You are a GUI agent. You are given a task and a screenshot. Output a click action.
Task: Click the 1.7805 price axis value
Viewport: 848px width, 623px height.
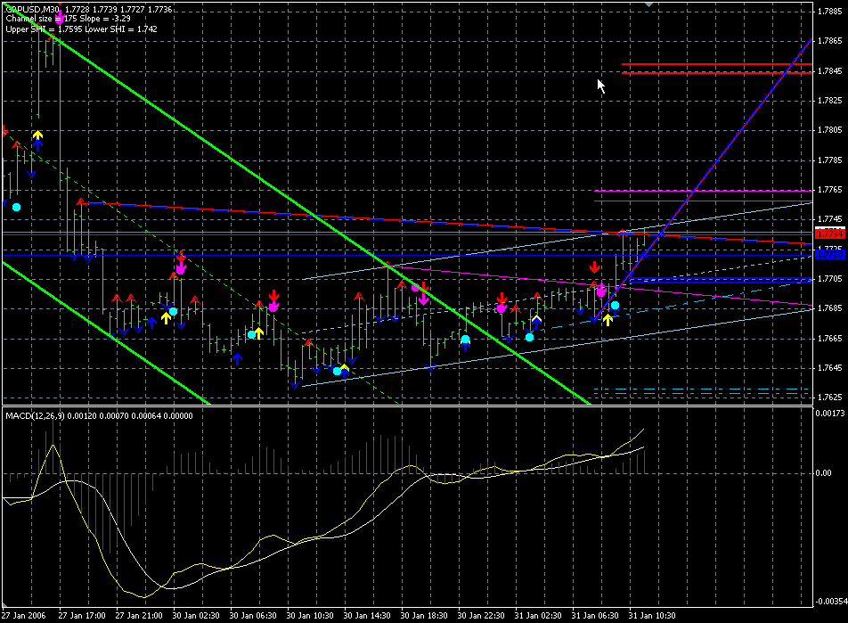click(x=829, y=130)
